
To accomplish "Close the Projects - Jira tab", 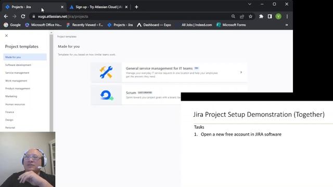I will [x=62, y=7].
